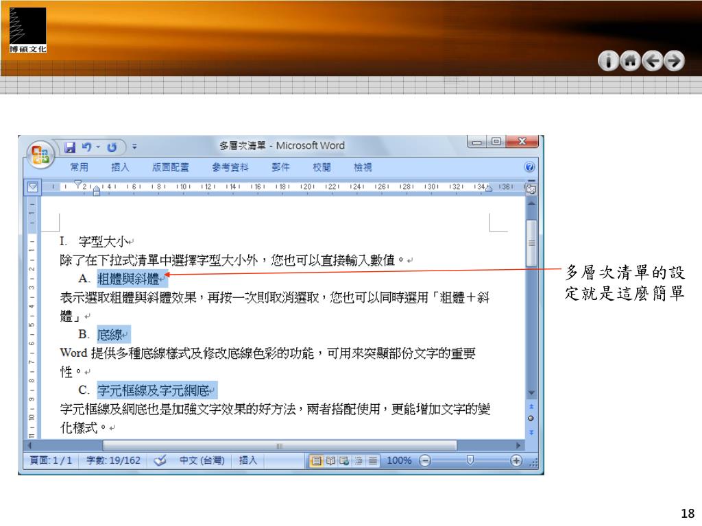Select Full Screen Reading view icon
This screenshot has height=526, width=702.
tap(330, 461)
